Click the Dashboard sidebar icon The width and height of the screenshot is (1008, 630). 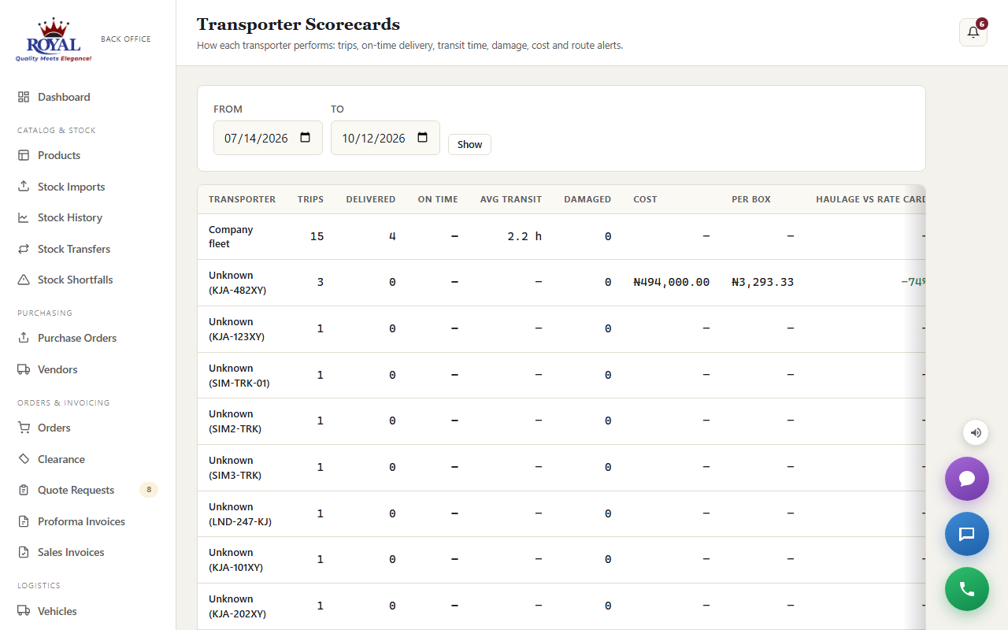pos(24,97)
